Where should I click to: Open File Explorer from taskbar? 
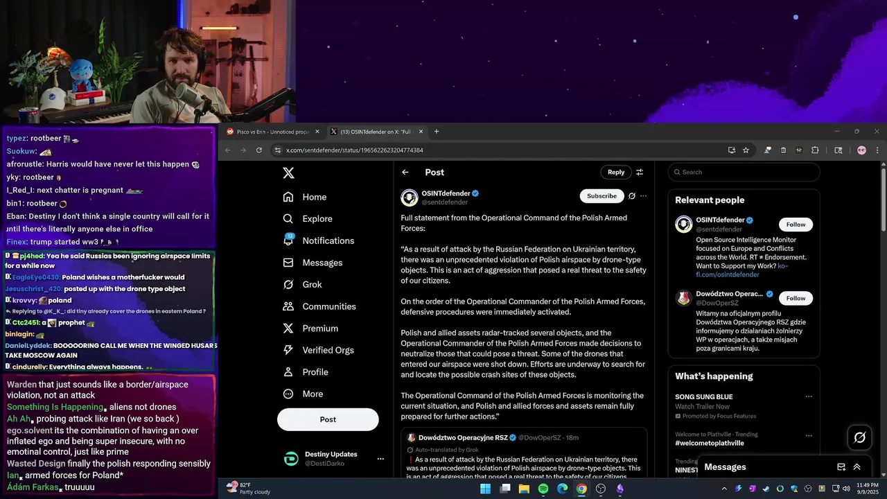pyautogui.click(x=524, y=489)
